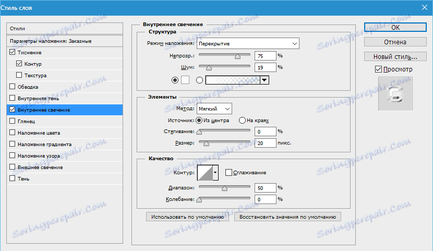Screen dimensions: 433x251
Task: Click the Шум value field 19
Action: (266, 67)
